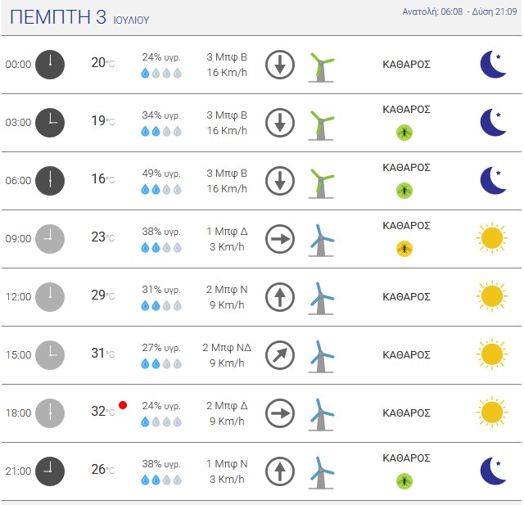
Task: Click the sunrise and sunset times text
Action: pos(459,11)
